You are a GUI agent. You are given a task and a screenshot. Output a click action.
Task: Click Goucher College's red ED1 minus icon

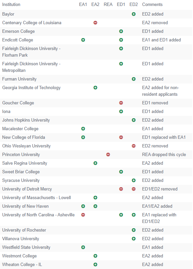click(121, 103)
